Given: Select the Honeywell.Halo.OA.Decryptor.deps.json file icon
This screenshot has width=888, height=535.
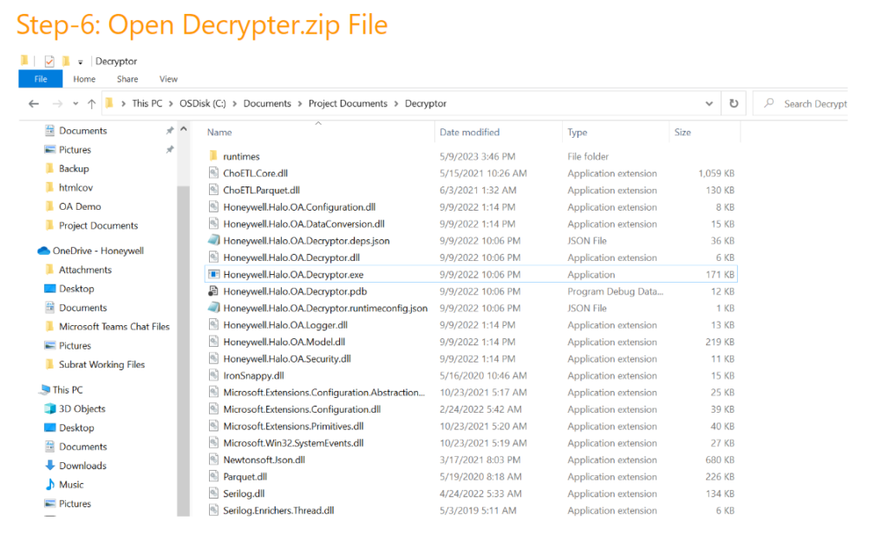Looking at the screenshot, I should tap(214, 241).
